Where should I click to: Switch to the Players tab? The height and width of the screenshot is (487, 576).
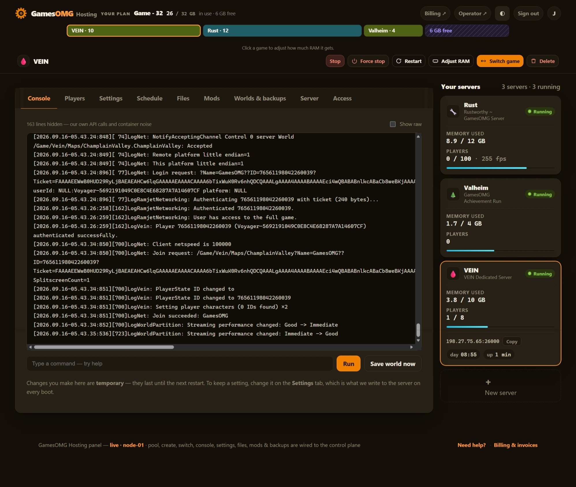click(75, 98)
